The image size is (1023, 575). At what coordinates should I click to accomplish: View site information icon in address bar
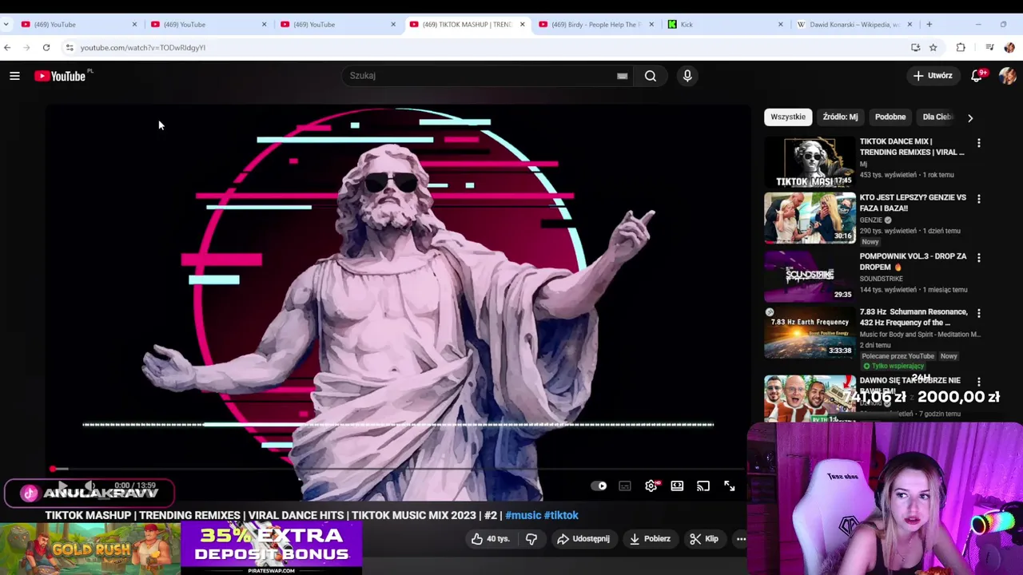coord(70,48)
